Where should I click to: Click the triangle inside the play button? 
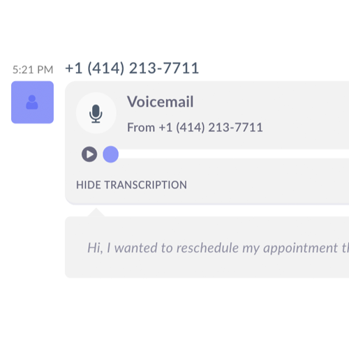(90, 154)
